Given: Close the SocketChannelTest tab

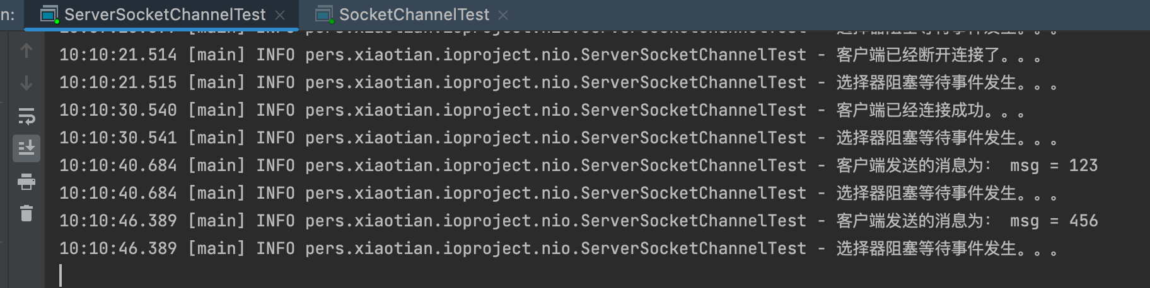Looking at the screenshot, I should 503,14.
